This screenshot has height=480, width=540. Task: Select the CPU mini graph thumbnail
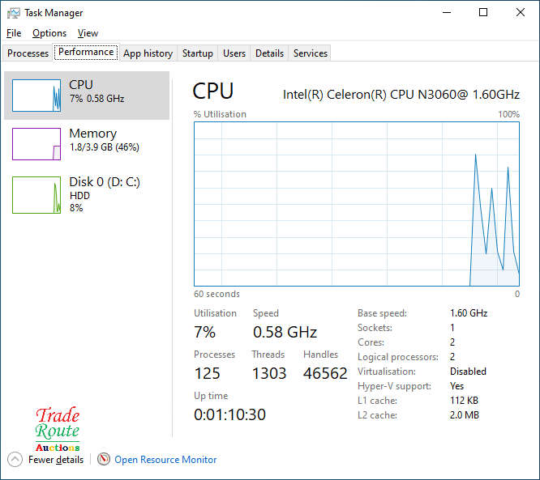(36, 96)
